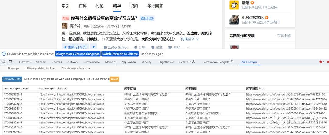Select the inspect element picker icon
Image resolution: width=329 pixels, height=135 pixels.
pos(4,62)
